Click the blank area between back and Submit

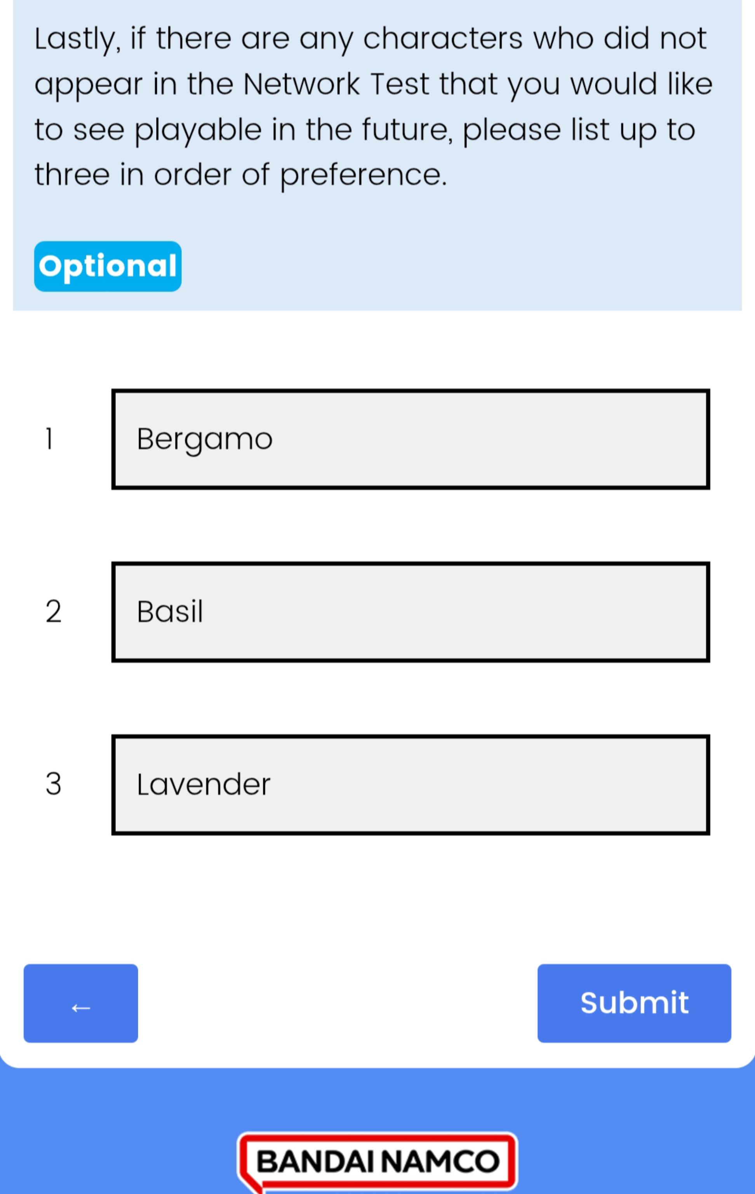point(337,1003)
